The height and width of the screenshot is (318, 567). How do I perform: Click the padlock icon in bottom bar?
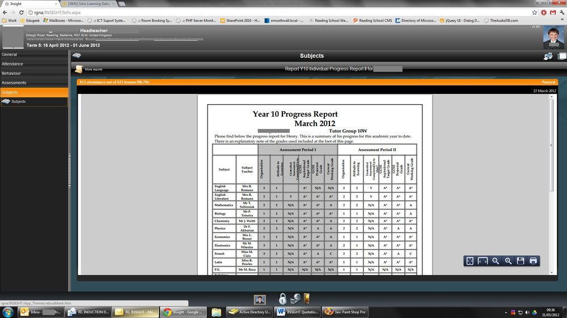tap(282, 299)
